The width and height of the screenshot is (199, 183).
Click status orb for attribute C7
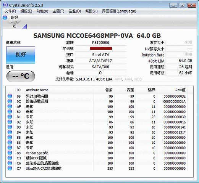coord(10,168)
